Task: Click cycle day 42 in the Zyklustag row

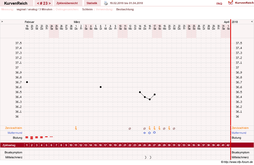Action: coord(228,145)
